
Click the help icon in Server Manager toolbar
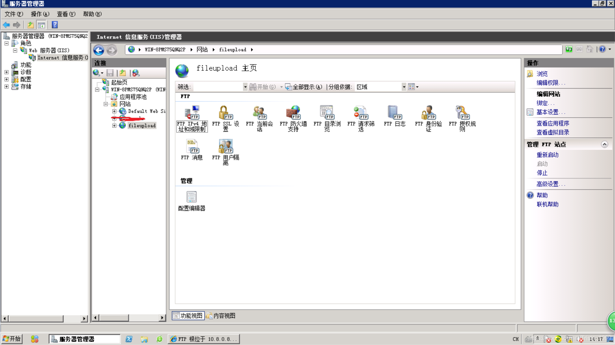(x=55, y=25)
